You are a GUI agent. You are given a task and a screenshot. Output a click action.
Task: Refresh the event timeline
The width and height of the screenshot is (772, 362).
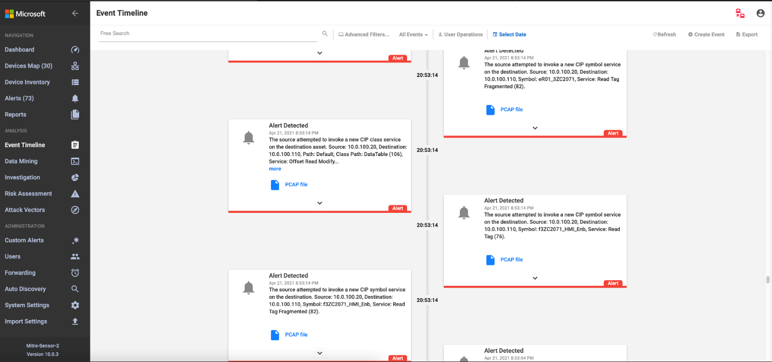(664, 35)
